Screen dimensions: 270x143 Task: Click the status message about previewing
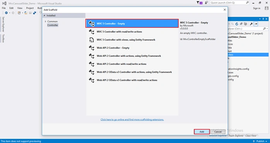click(21, 141)
